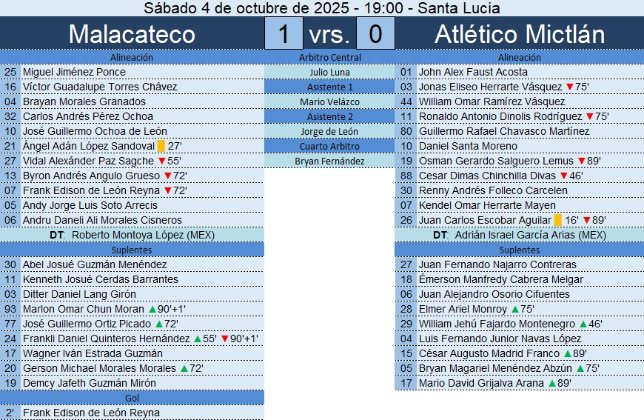Click coach Roberto Montoya López row
644x420 pixels.
click(132, 235)
